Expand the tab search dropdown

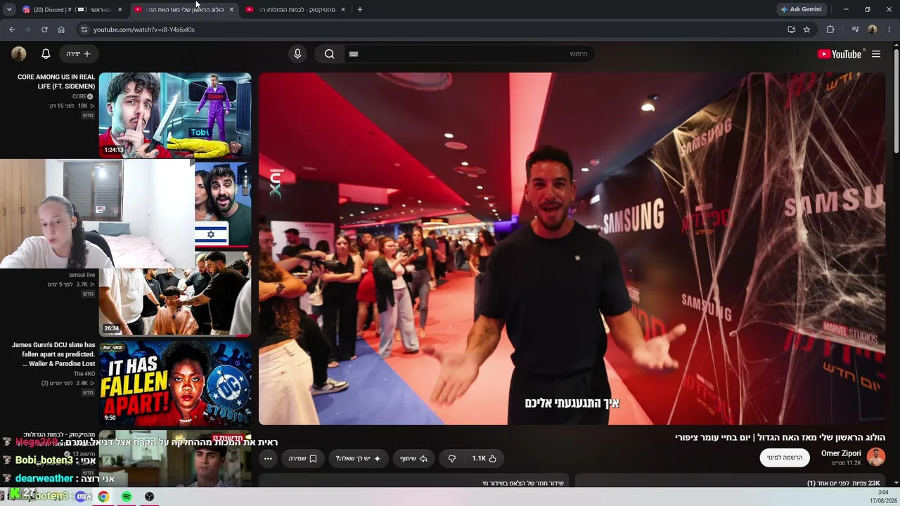point(9,9)
